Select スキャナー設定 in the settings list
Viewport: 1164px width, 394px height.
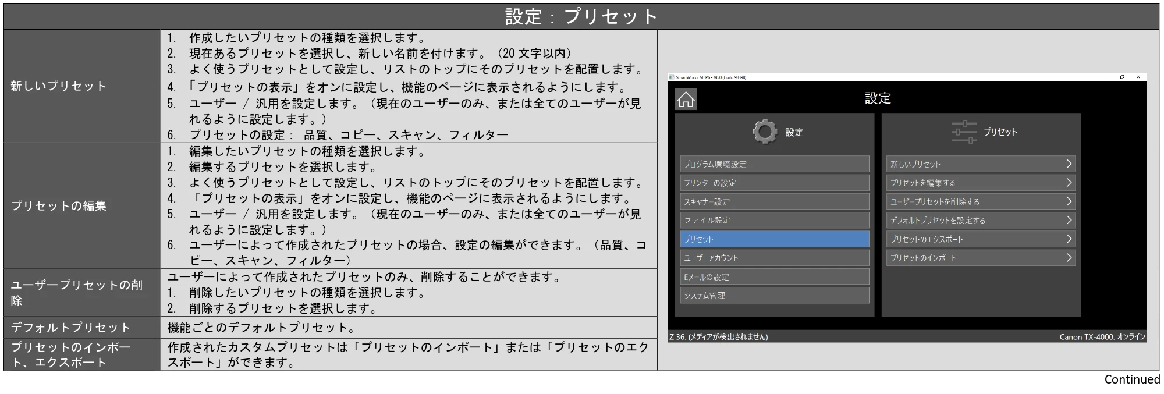tap(774, 202)
